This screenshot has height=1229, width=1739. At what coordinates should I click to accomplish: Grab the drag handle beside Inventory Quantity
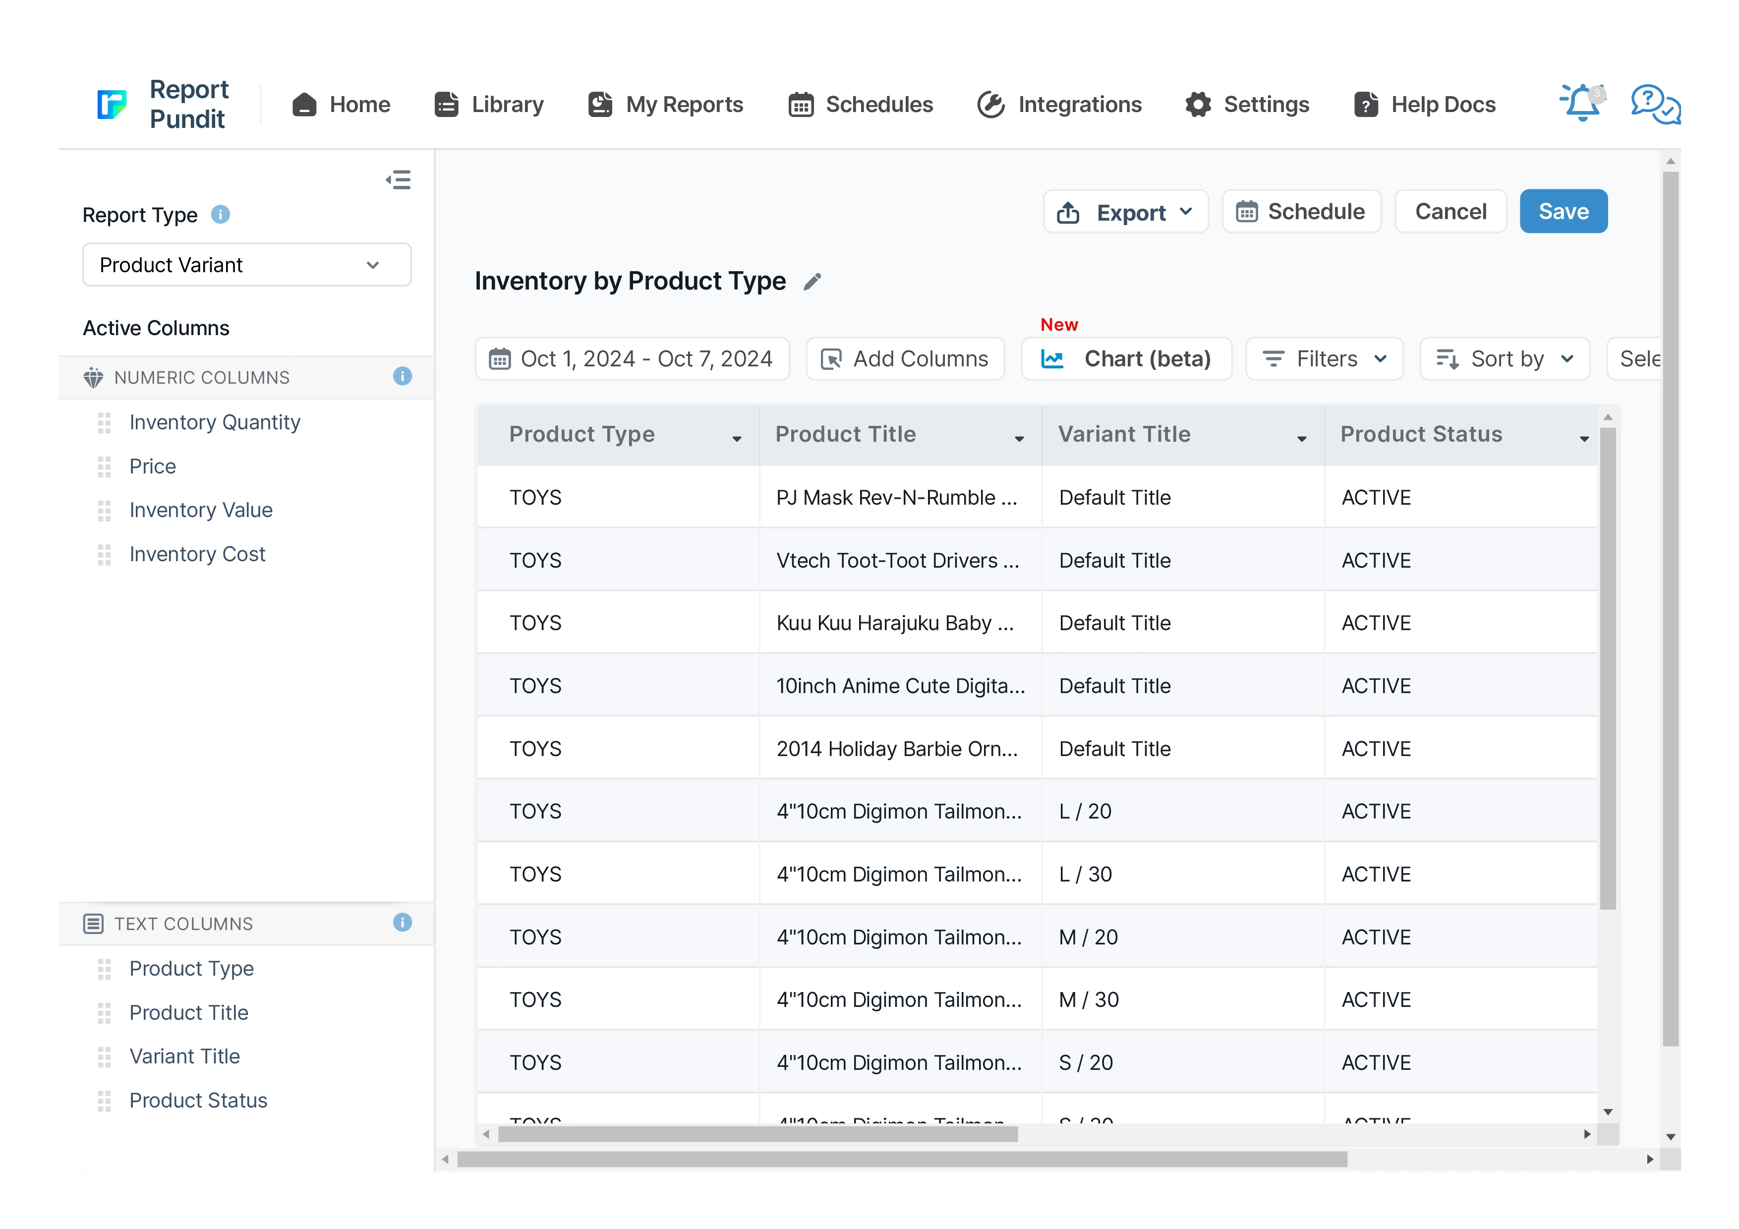click(x=105, y=422)
